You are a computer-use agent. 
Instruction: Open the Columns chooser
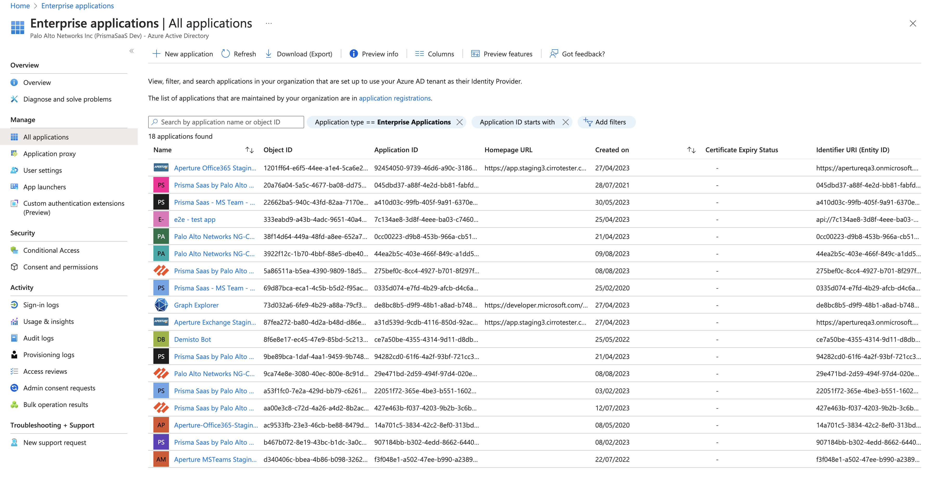click(434, 54)
